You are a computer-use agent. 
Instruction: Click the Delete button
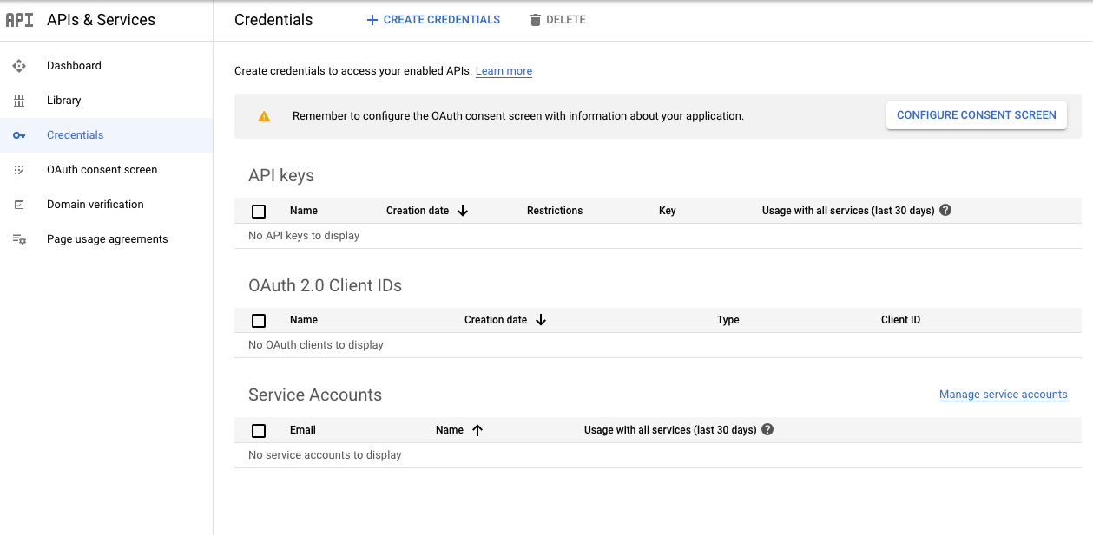click(557, 20)
